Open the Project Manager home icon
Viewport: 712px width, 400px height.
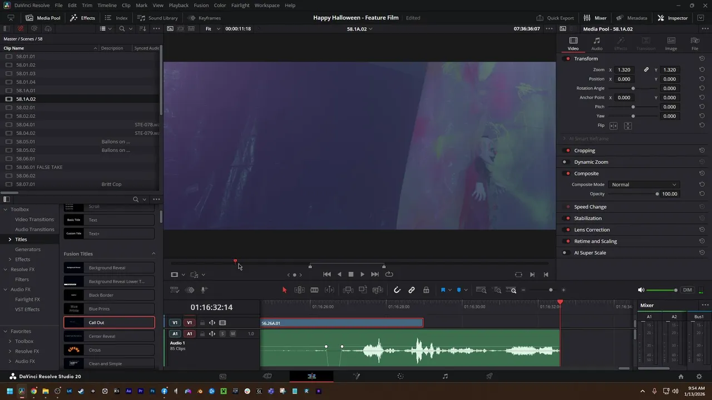point(681,376)
